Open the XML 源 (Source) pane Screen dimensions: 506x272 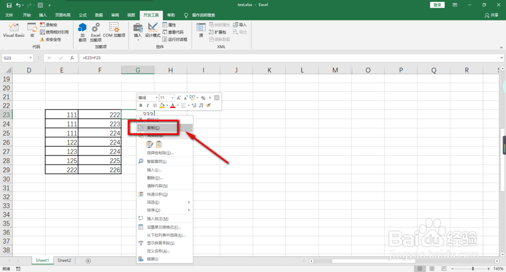coord(201,30)
